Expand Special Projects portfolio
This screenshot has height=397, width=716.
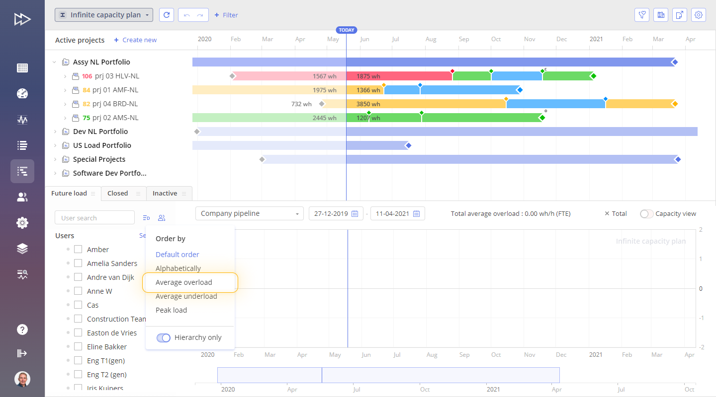pyautogui.click(x=54, y=159)
